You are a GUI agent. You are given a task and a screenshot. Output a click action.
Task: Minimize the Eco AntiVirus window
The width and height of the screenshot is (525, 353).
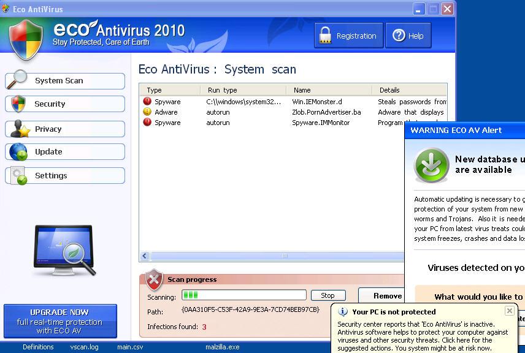point(418,9)
